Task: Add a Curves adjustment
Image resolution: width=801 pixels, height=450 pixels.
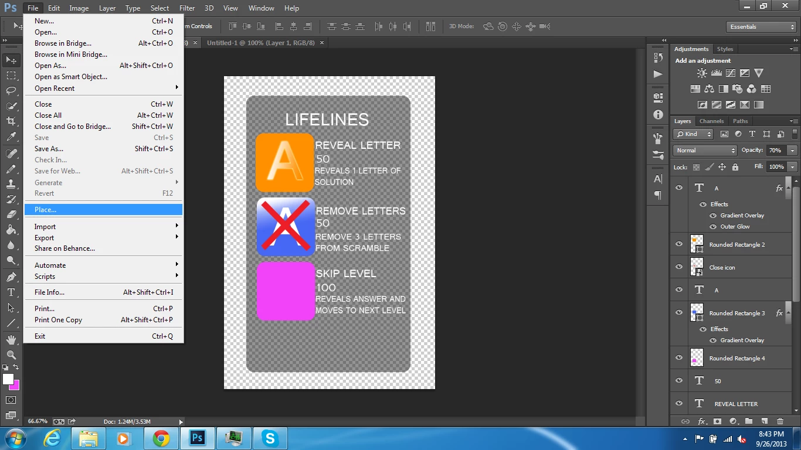Action: 731,73
